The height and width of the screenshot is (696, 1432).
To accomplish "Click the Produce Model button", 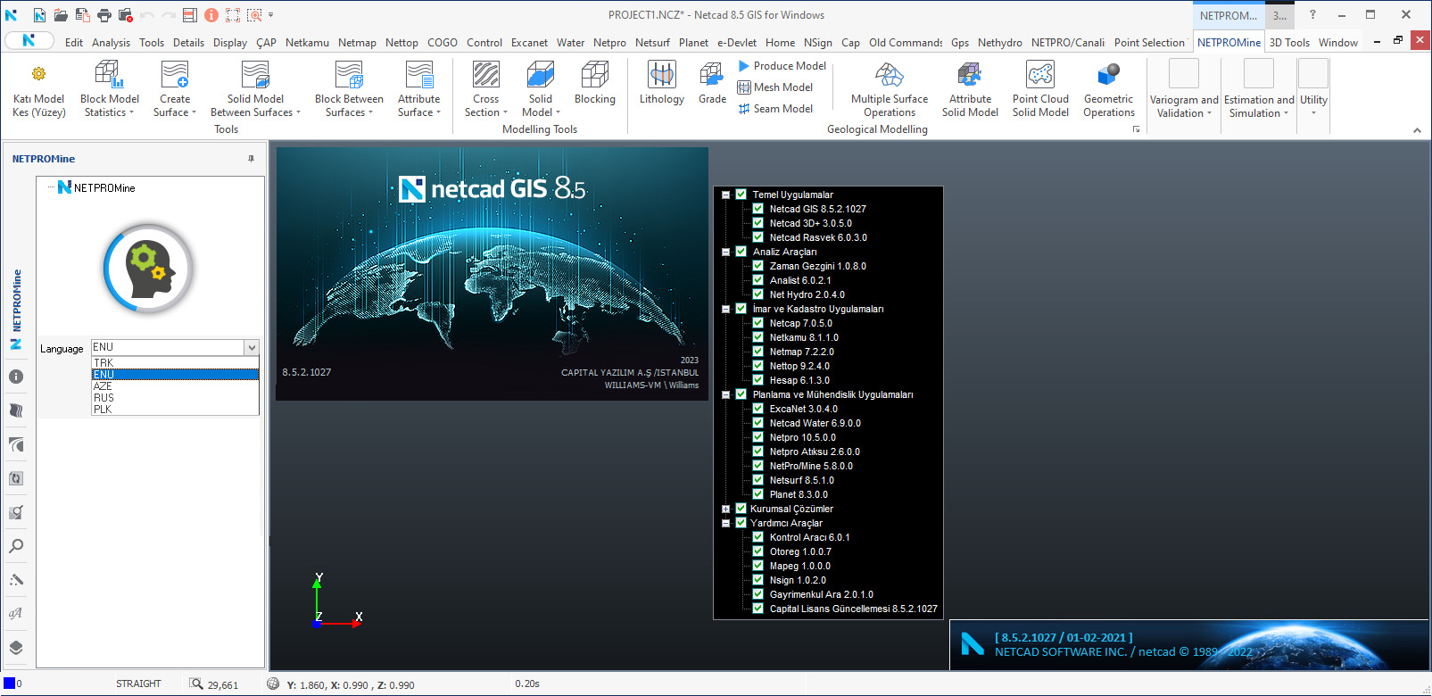I will pos(782,66).
